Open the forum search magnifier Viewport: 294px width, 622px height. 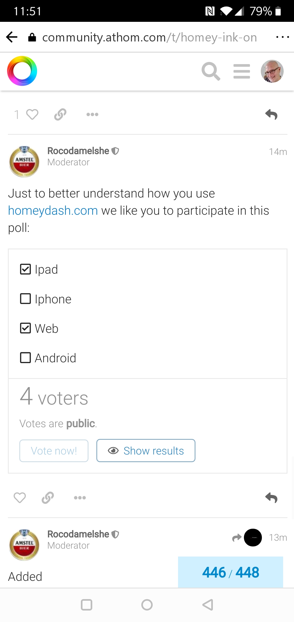tap(211, 71)
